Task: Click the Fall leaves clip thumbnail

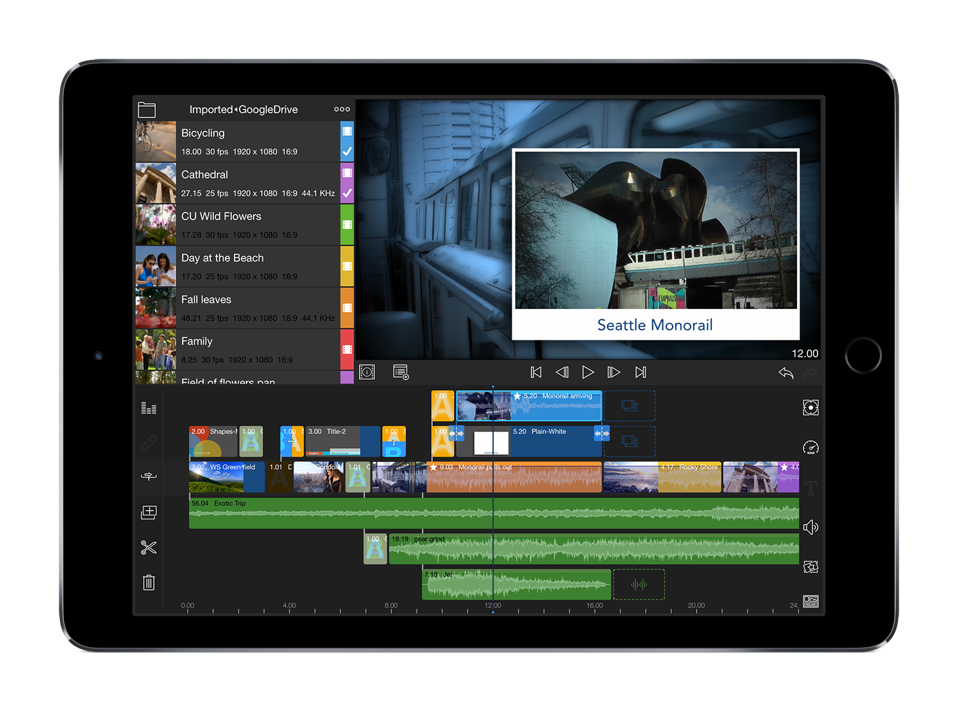Action: click(156, 308)
